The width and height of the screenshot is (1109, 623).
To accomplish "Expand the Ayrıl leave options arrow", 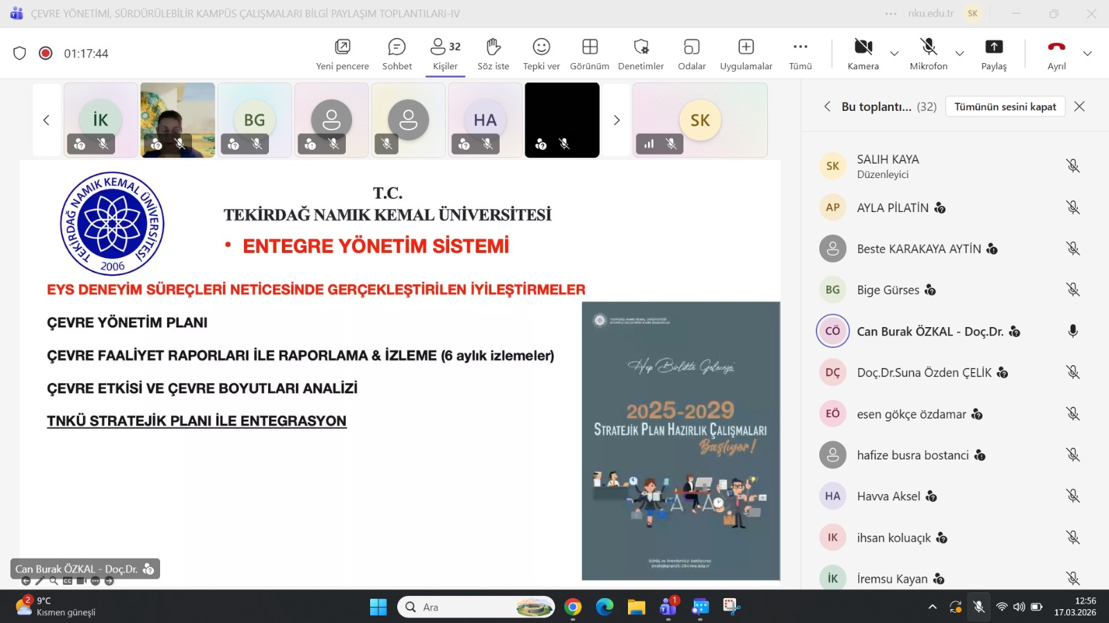I will (x=1087, y=53).
